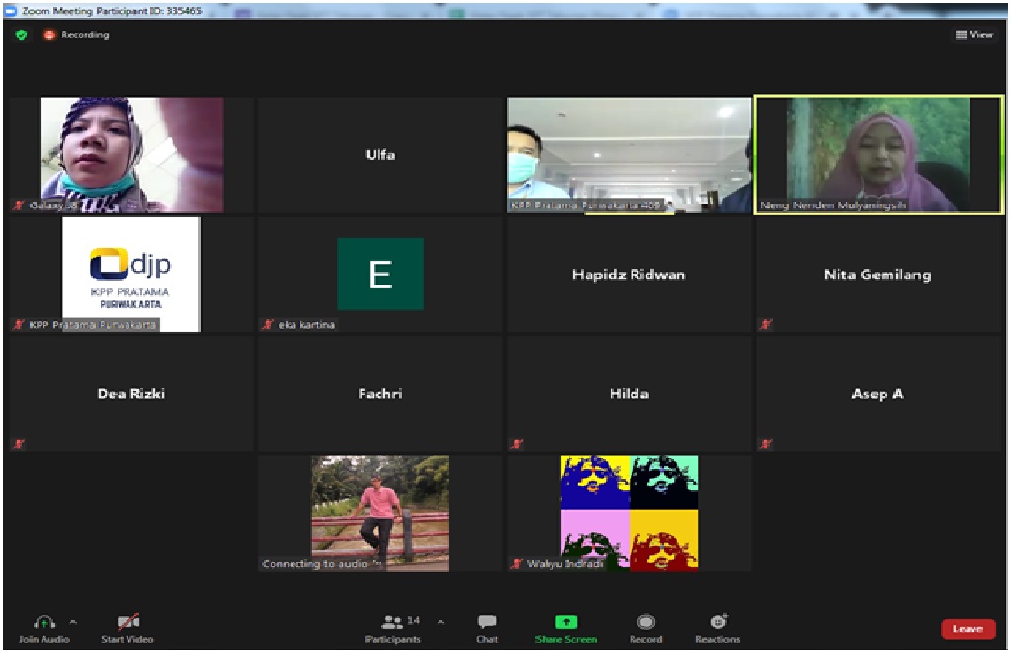Click the Hapidz Ridwan participant name
The width and height of the screenshot is (1012, 652).
(629, 275)
